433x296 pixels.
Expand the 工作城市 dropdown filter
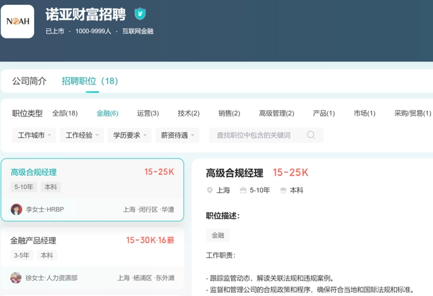[34, 135]
